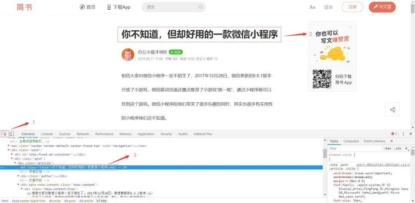Open the Aa font settings
Viewport: 415px width, 203px height.
[x=312, y=7]
